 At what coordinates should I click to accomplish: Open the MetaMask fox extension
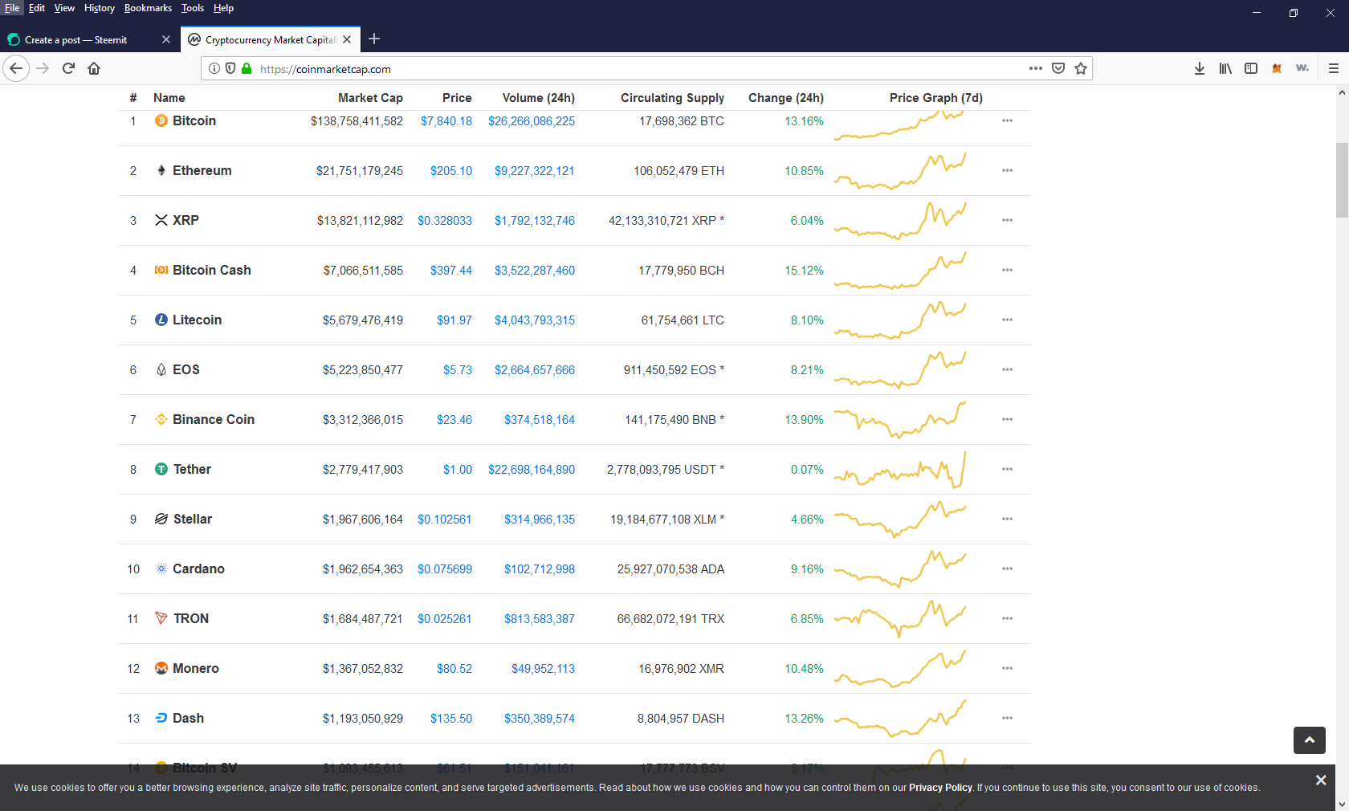tap(1277, 68)
